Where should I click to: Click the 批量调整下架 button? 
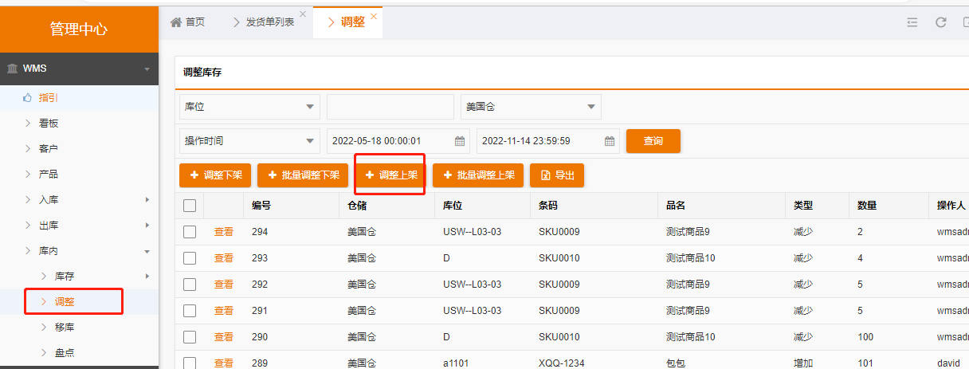click(x=303, y=175)
